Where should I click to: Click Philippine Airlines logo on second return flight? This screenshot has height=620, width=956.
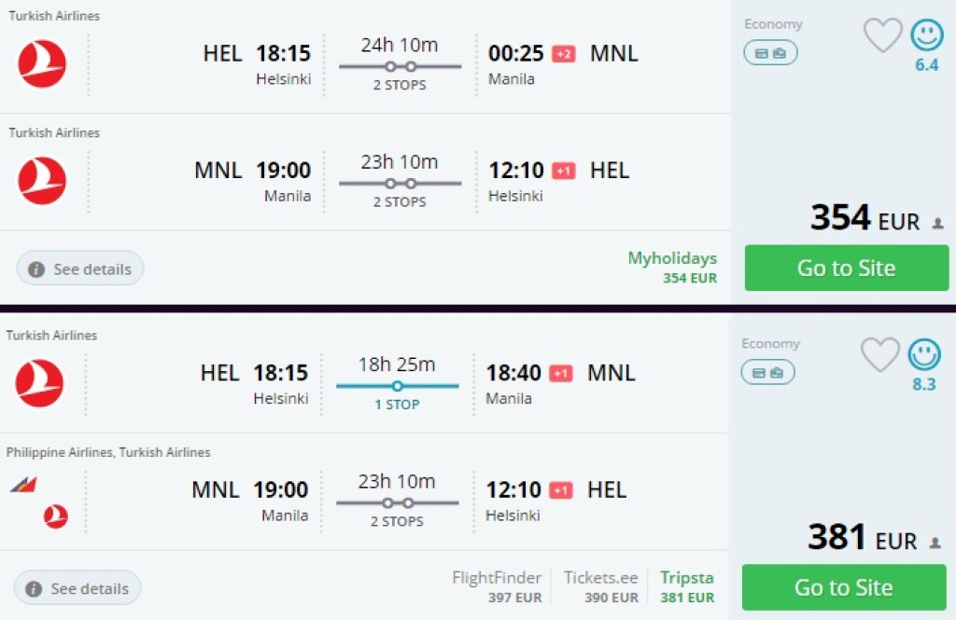(x=24, y=485)
